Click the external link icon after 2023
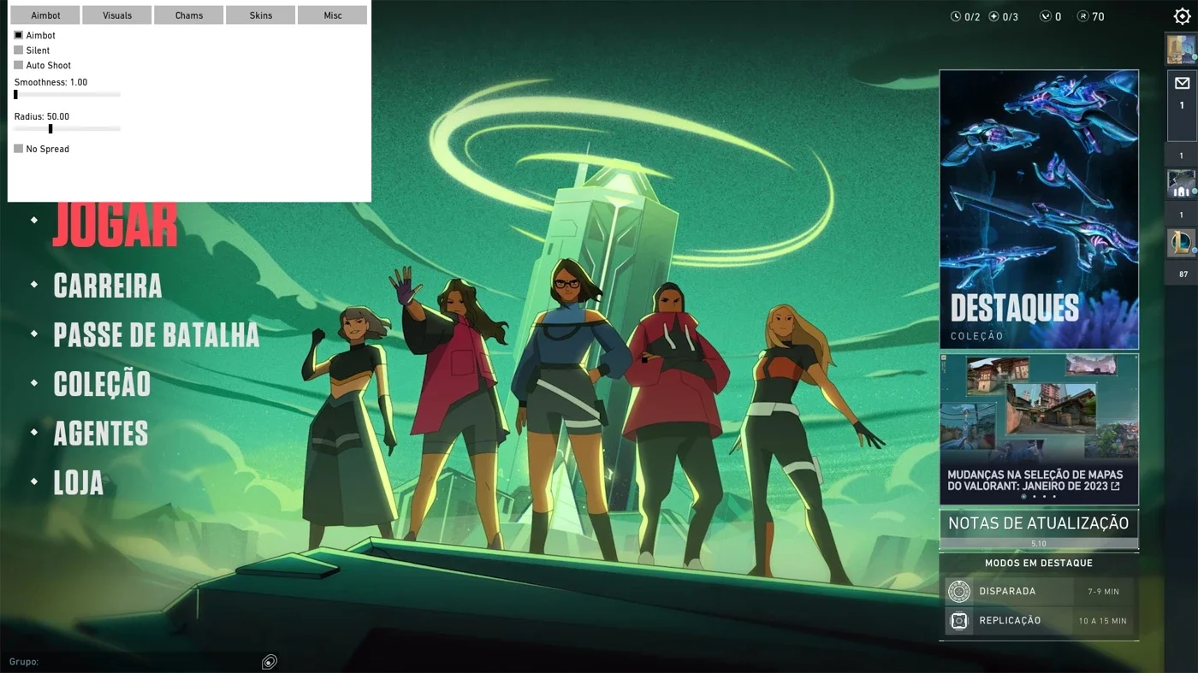The width and height of the screenshot is (1198, 673). tap(1115, 487)
